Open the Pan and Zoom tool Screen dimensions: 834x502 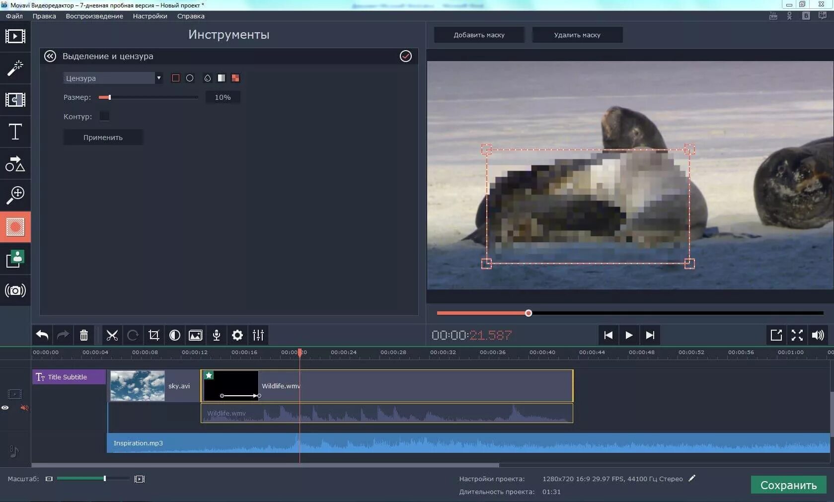15,195
